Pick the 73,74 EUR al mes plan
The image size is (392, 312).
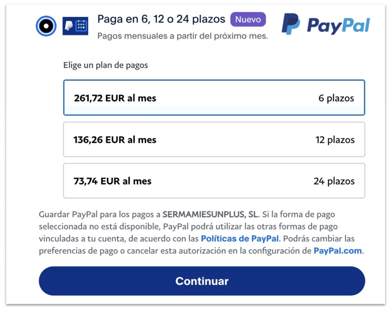(x=113, y=181)
